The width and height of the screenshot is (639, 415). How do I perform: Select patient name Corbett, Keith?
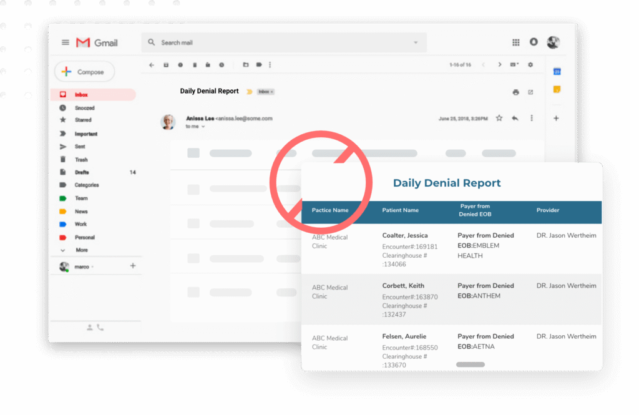tap(403, 285)
